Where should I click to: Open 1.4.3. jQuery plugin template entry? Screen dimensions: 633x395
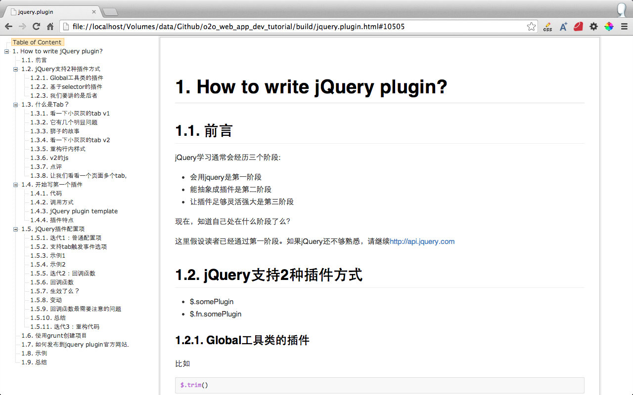click(x=74, y=211)
